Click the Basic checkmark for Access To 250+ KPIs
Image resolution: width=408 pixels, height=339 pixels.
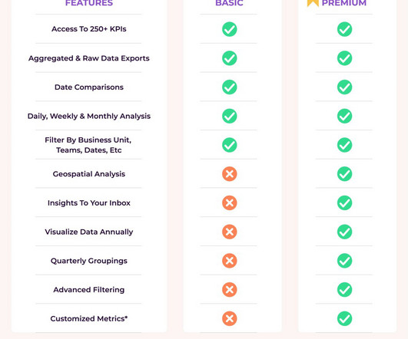click(230, 29)
